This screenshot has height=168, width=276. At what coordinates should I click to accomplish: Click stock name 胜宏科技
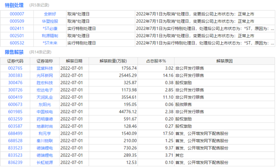coord(45,83)
